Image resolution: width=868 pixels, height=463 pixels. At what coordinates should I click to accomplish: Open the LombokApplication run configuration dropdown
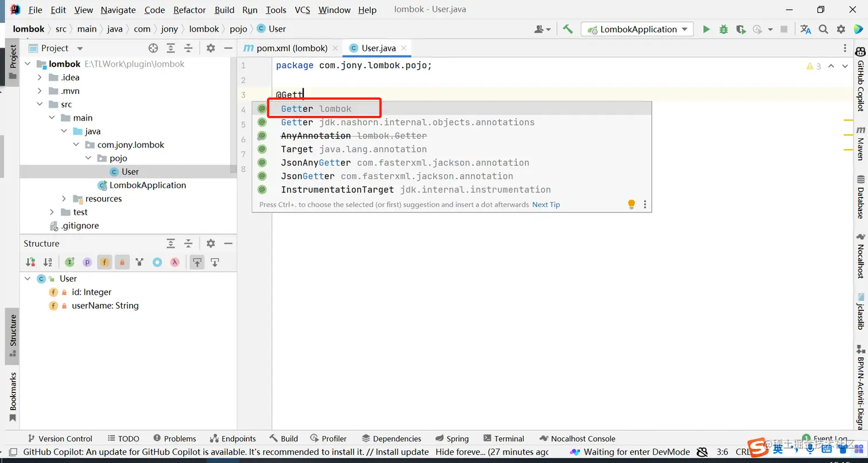click(637, 29)
